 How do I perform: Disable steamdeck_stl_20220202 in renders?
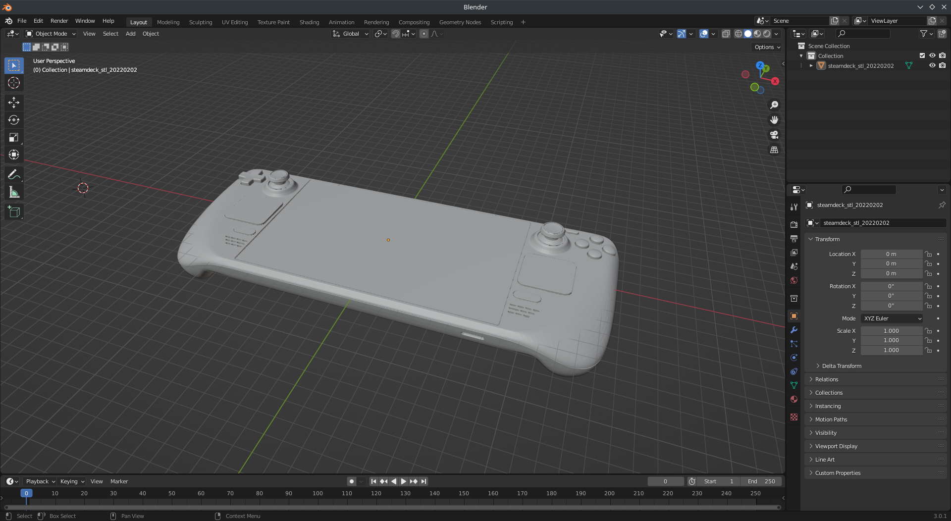[942, 65]
